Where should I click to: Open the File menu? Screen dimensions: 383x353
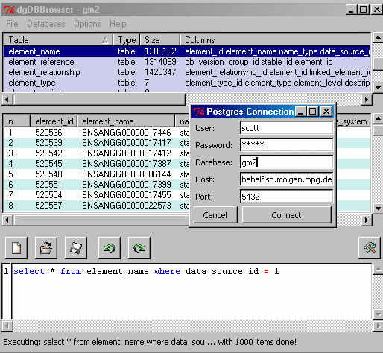click(x=12, y=24)
